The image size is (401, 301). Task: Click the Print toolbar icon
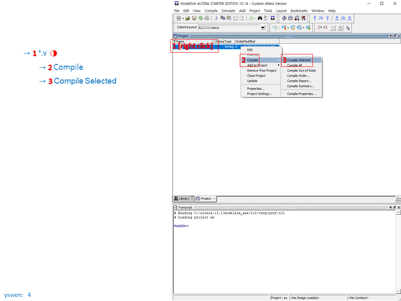point(207,18)
